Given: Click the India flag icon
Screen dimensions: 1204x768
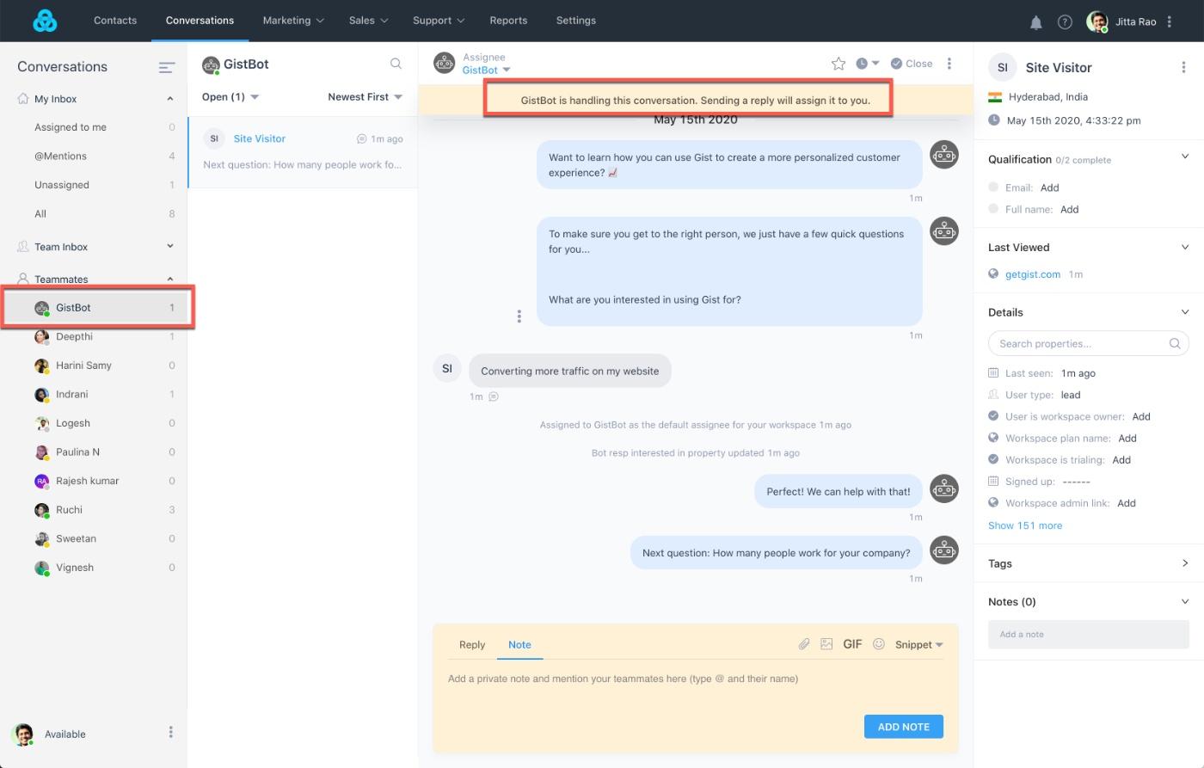Looking at the screenshot, I should pyautogui.click(x=995, y=97).
